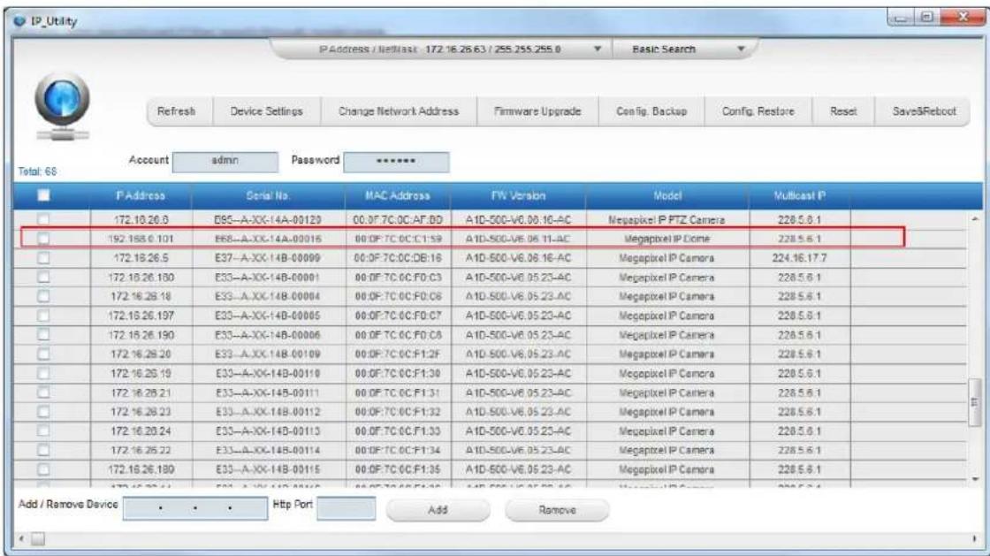Click Config. Backup button
The image size is (990, 556).
coord(651,111)
